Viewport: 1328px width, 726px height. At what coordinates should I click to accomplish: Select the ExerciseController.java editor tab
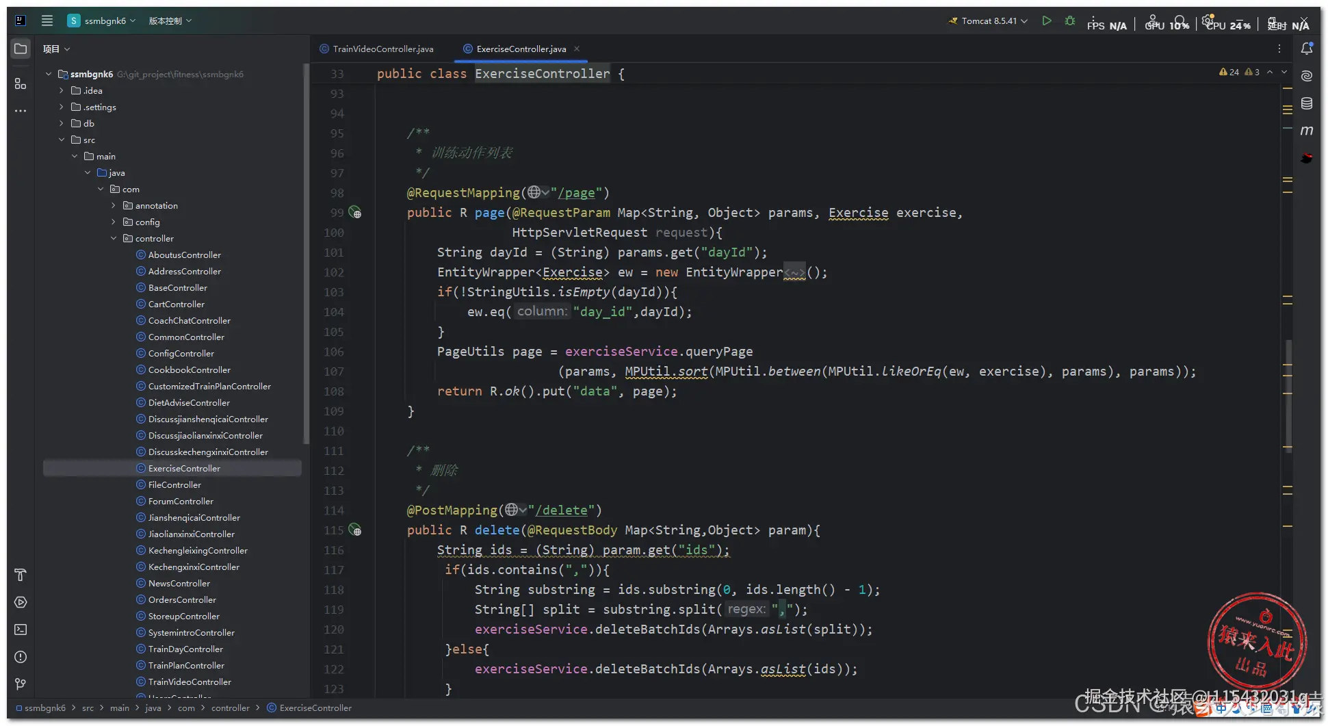pyautogui.click(x=521, y=49)
